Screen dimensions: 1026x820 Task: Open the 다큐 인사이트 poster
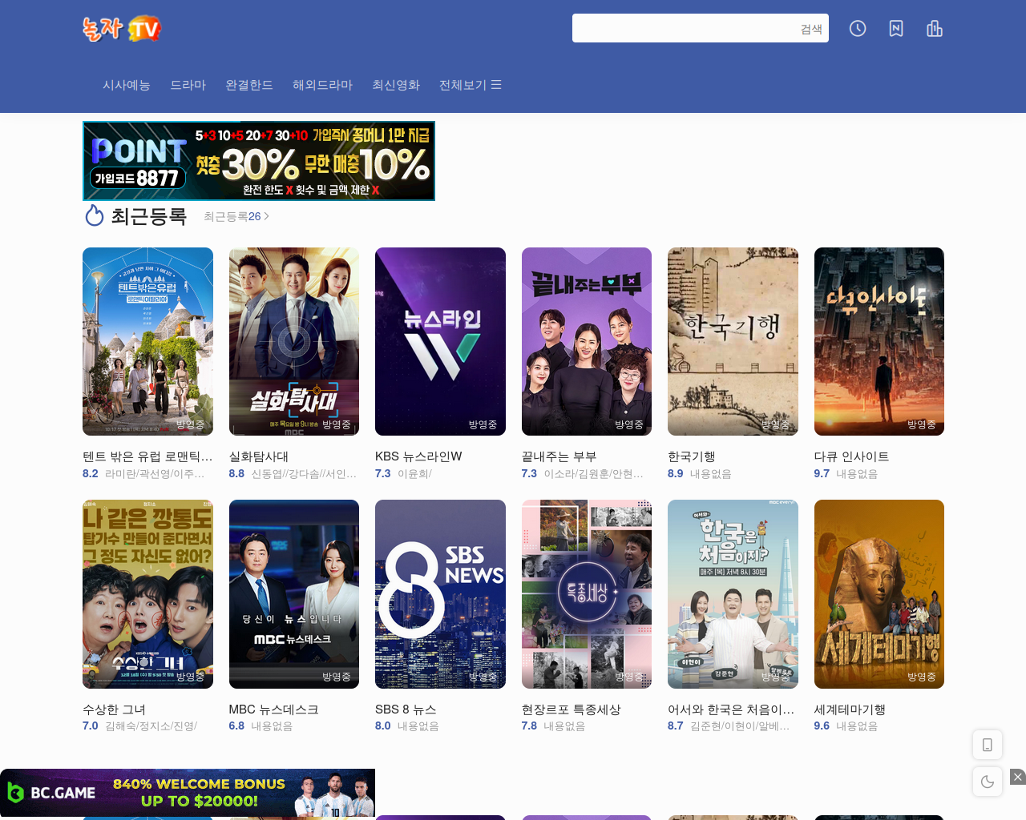(879, 341)
